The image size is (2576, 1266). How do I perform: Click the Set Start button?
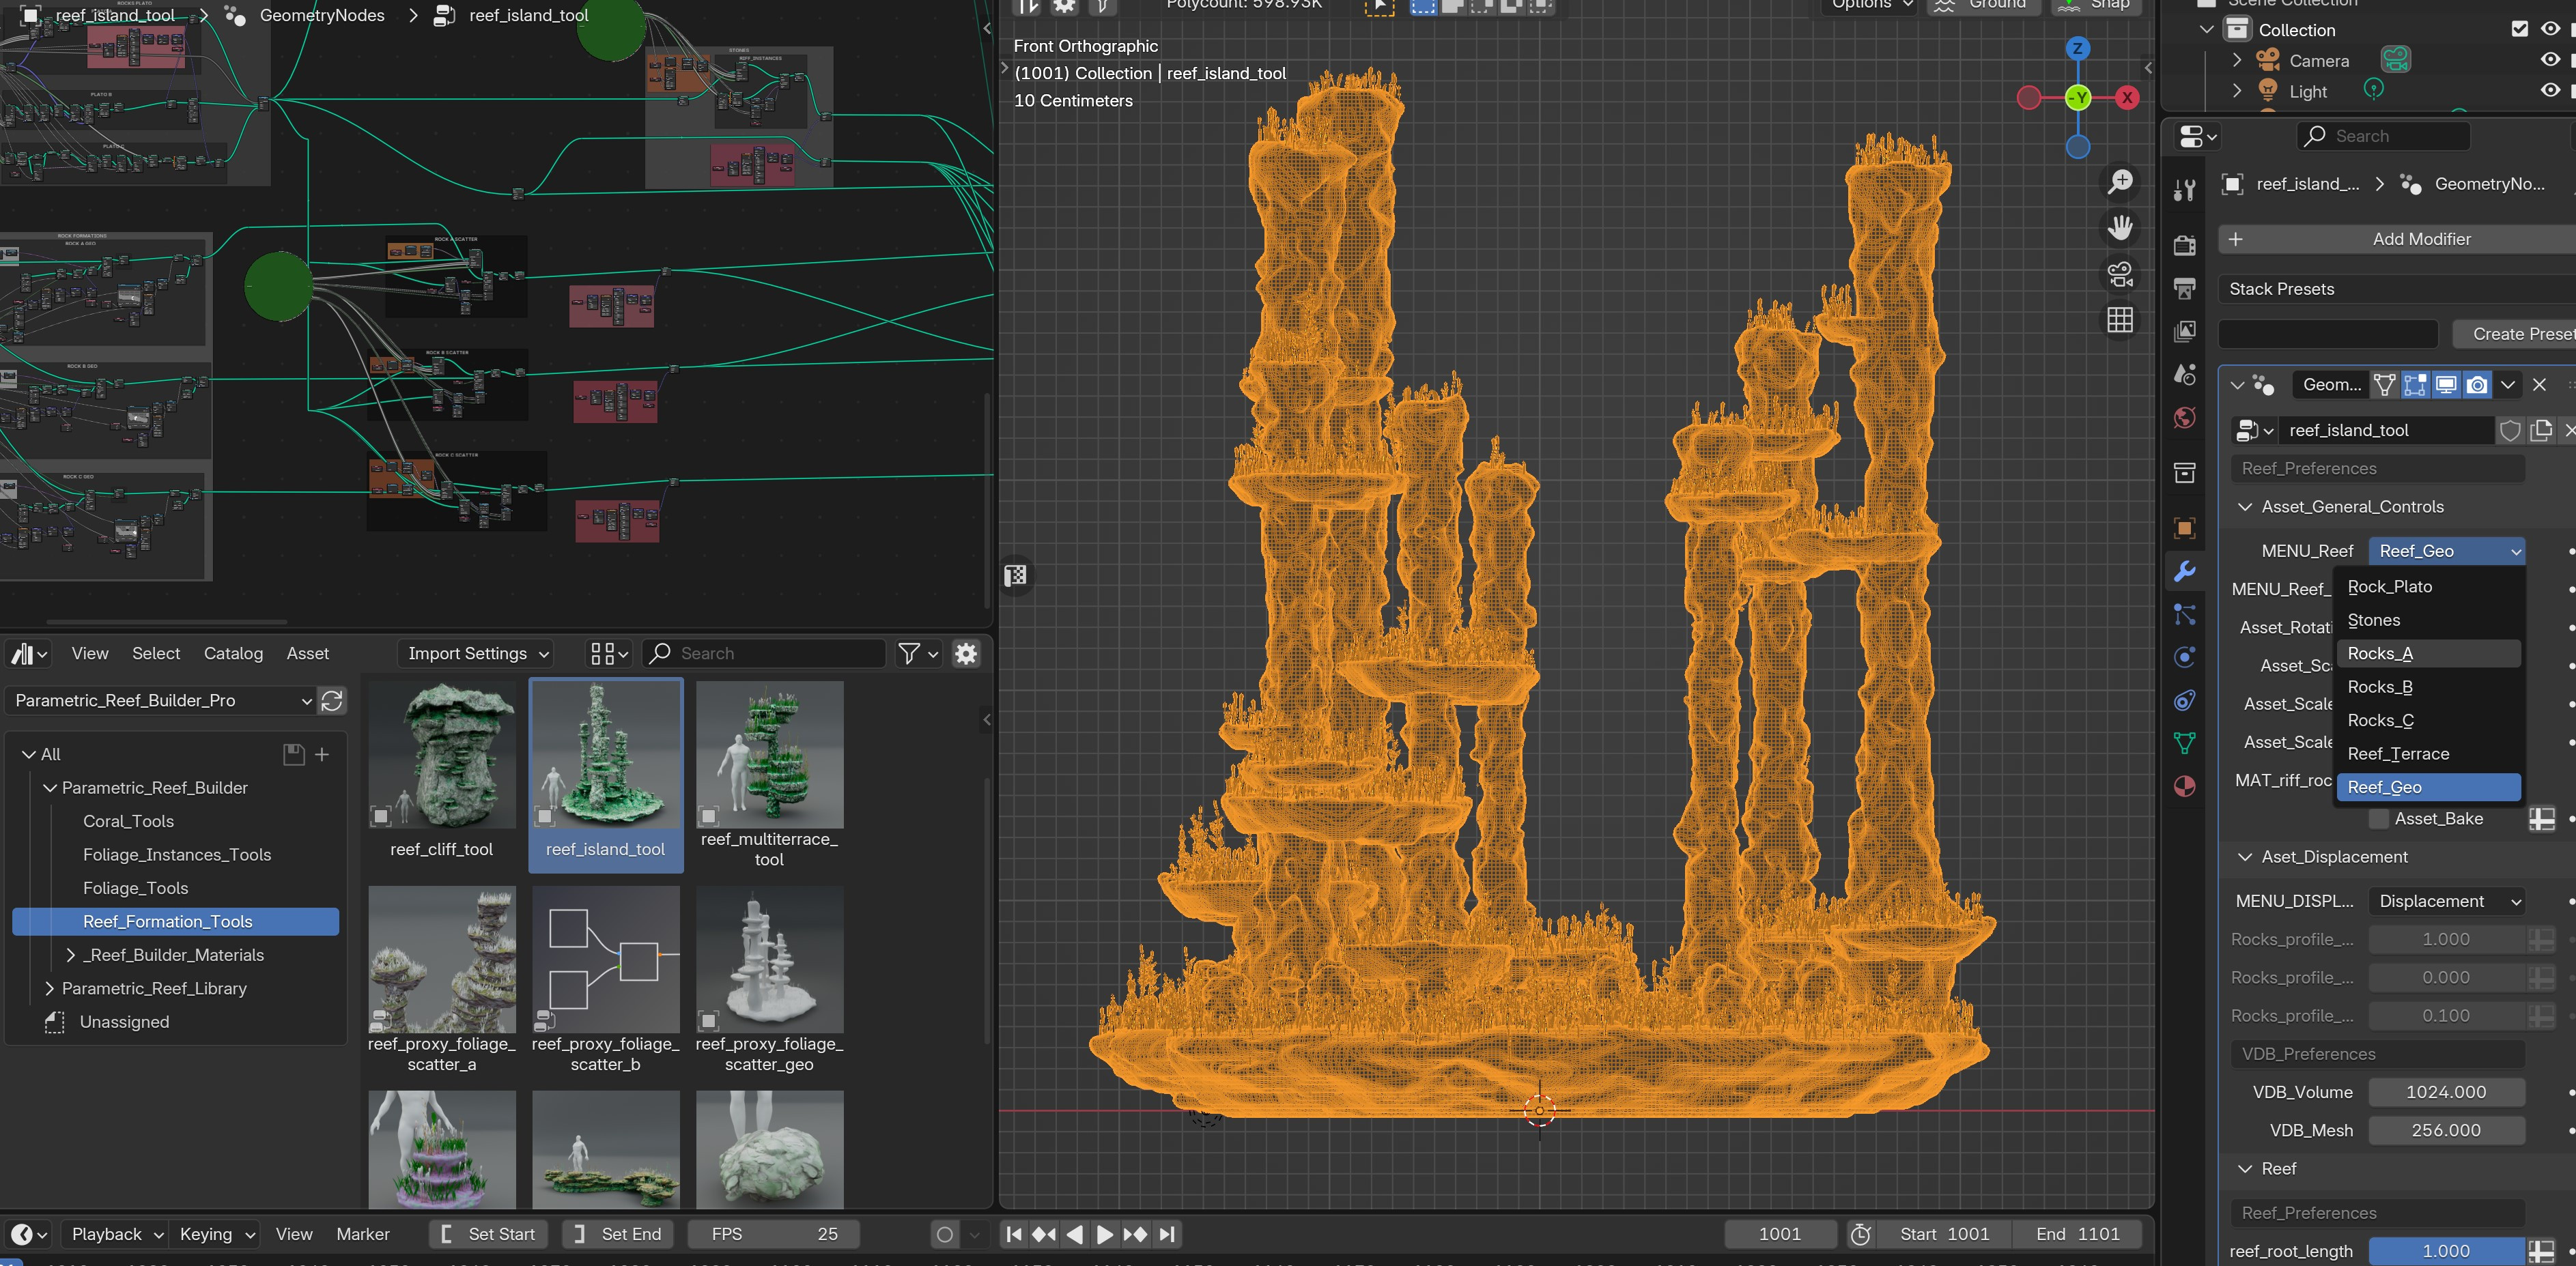coord(489,1234)
